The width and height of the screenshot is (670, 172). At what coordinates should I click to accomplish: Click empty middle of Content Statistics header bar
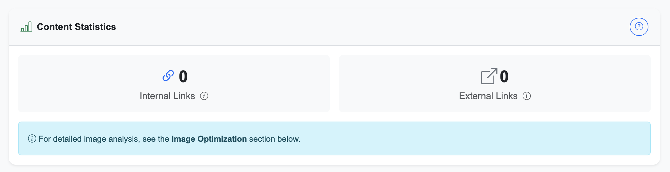[350, 27]
